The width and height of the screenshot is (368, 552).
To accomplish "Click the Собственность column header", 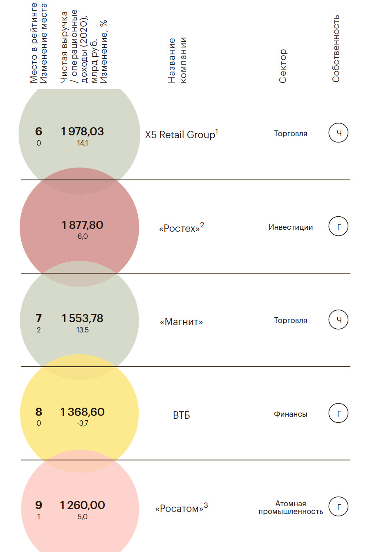I will [336, 48].
